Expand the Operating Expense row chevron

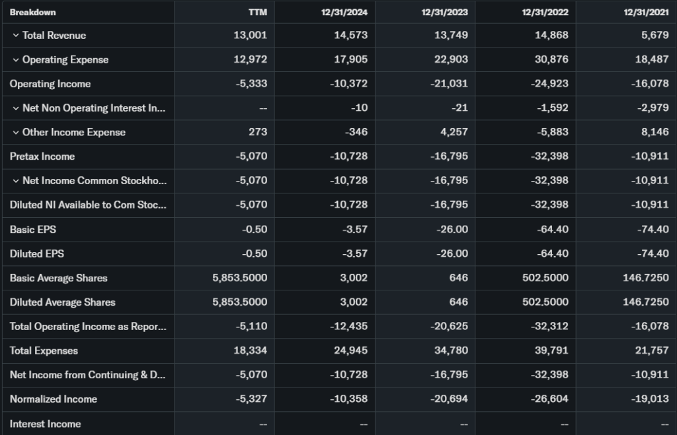16,60
